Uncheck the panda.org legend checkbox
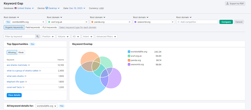251x110 pixels. [x=129, y=60]
